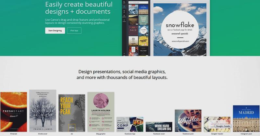260x136 pixels.
Task: Open the Text tool icon in sidebar
Action: pyautogui.click(x=124, y=11)
